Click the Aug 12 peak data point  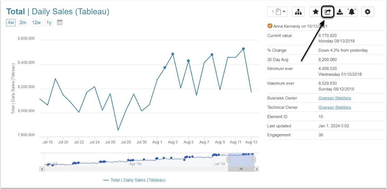coord(243,49)
